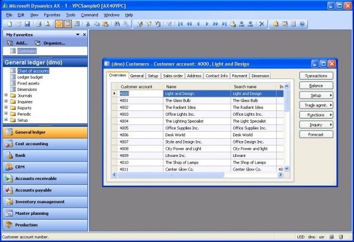Select Ledger budget item

tap(30, 77)
